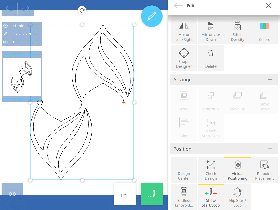Image resolution: width=280 pixels, height=210 pixels.
Task: Click the '3.7 x 5.5 in' size text
Action: click(x=21, y=34)
